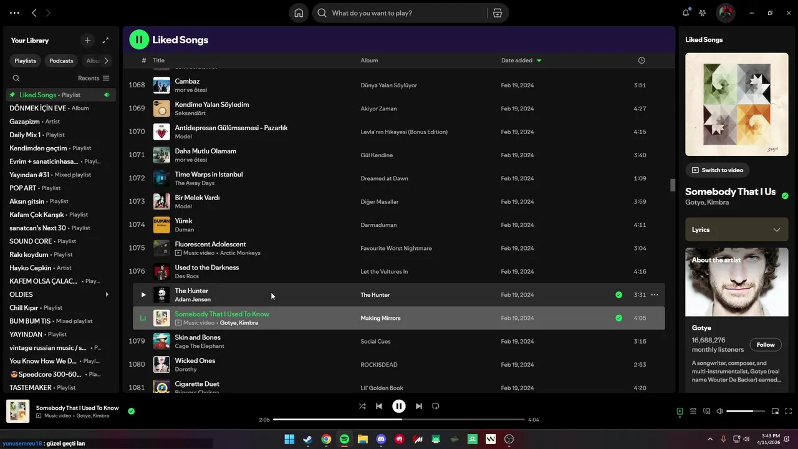Select the Playlists filter
Screen dimensions: 798x449
(x=26, y=60)
